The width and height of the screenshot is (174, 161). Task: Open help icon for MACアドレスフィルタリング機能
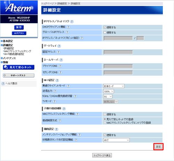[x=77, y=114]
